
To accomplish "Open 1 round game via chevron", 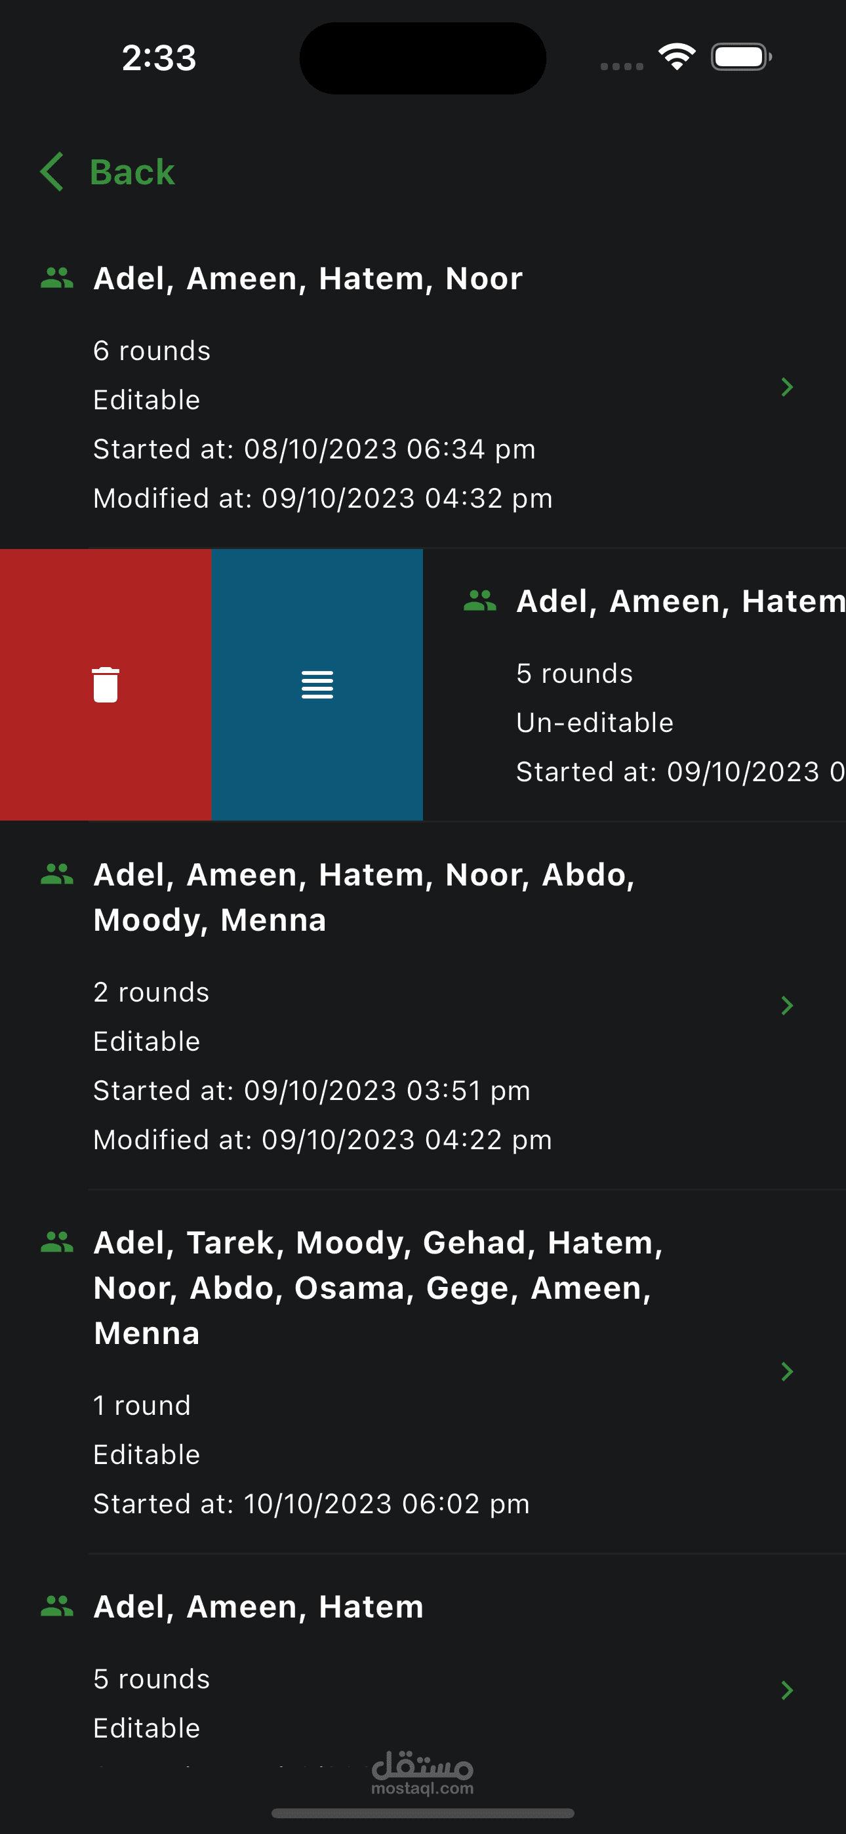I will click(x=787, y=1371).
